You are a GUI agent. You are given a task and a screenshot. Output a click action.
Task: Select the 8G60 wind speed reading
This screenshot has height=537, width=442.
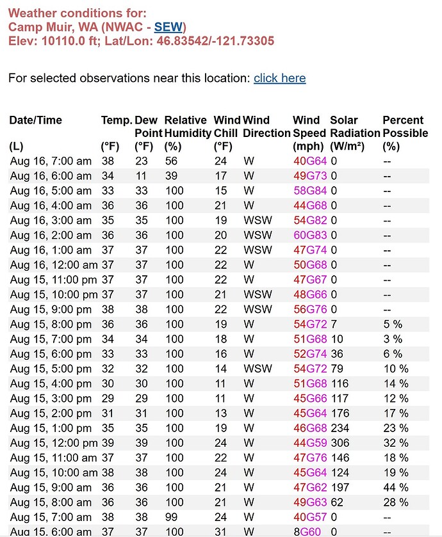pyautogui.click(x=306, y=531)
